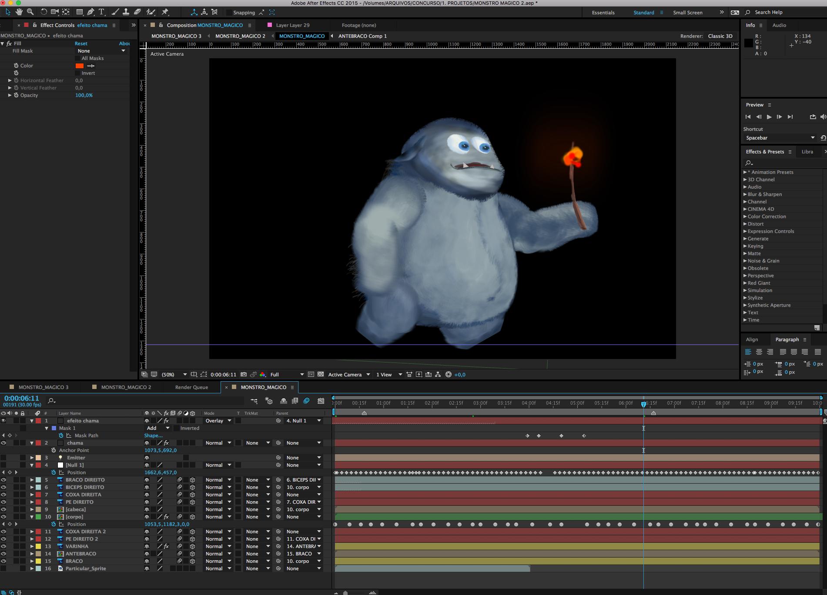Toggle Inverted checkbox for Mask 1
This screenshot has width=827, height=595.
(x=177, y=428)
